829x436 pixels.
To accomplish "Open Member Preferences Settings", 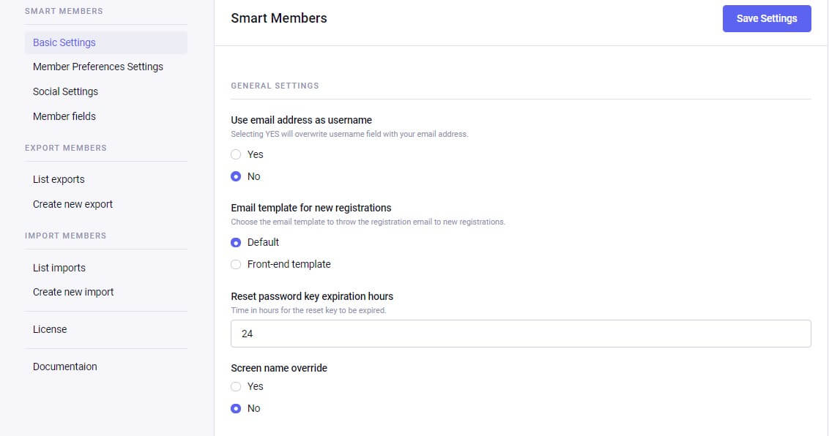I will click(x=98, y=67).
